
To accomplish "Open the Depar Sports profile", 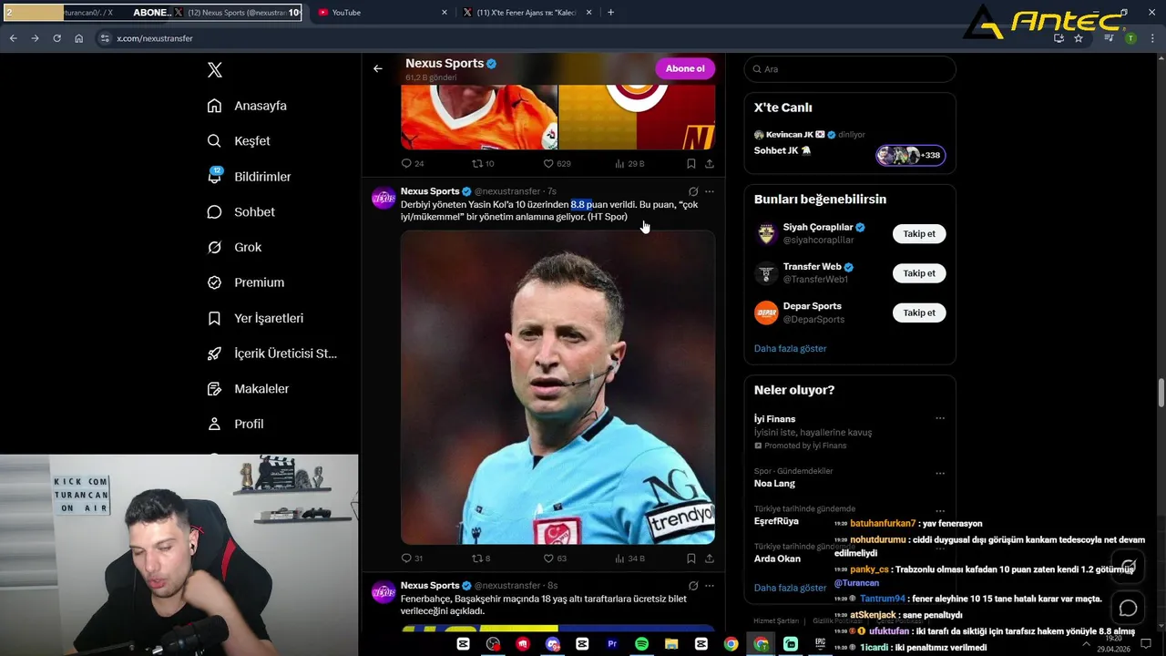I will point(813,306).
